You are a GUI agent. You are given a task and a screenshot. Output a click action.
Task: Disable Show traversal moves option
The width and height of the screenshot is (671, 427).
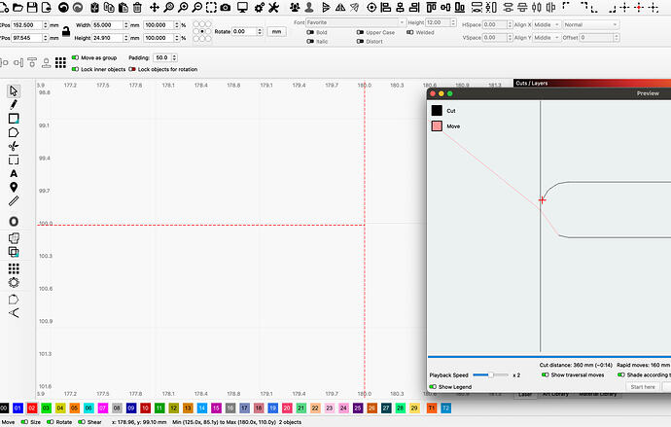544,374
